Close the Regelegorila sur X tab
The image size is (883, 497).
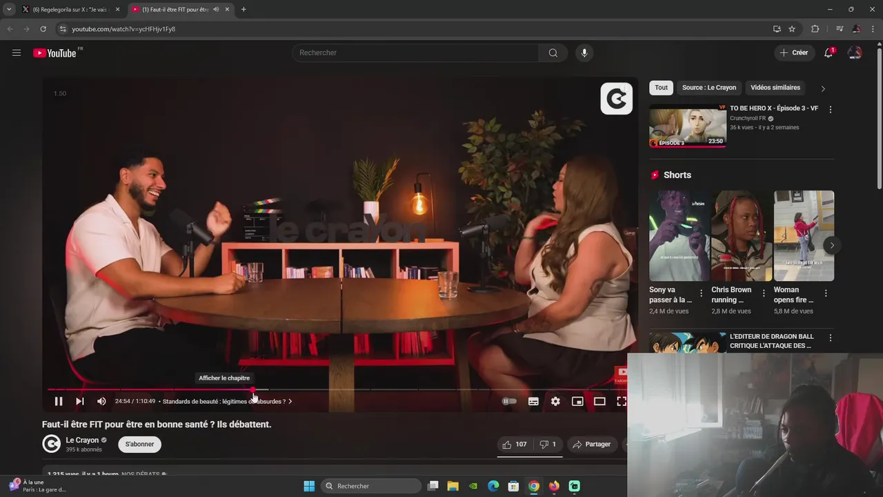(x=117, y=10)
